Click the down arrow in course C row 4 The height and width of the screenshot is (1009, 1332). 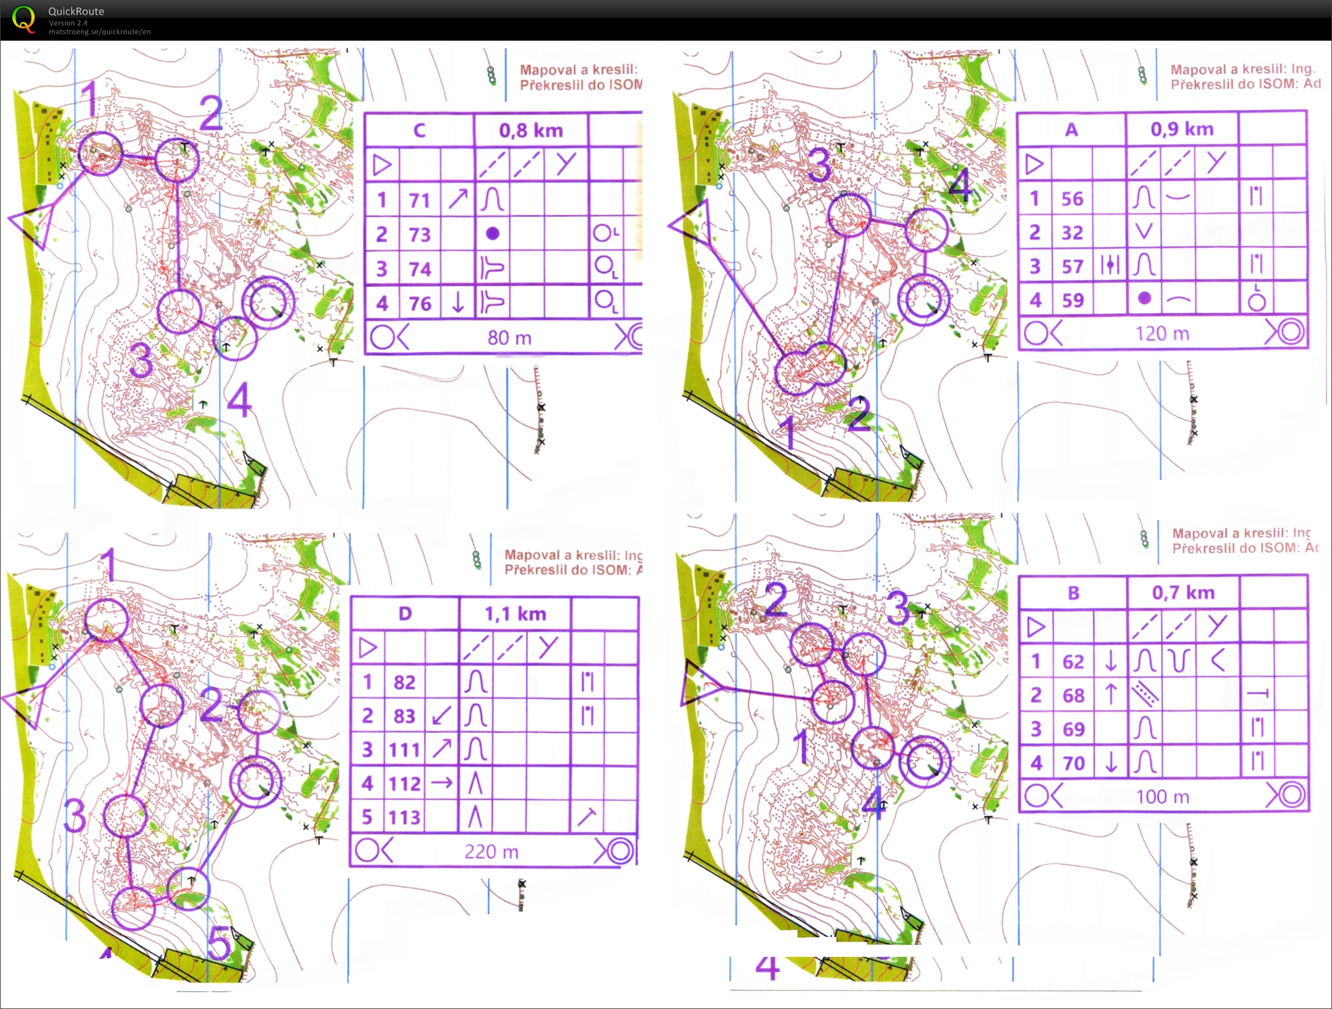[458, 303]
